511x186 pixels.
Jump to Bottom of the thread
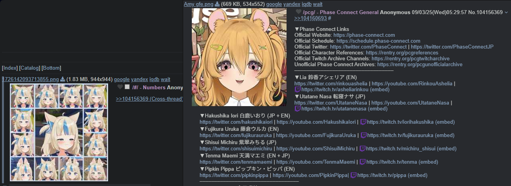(51, 68)
